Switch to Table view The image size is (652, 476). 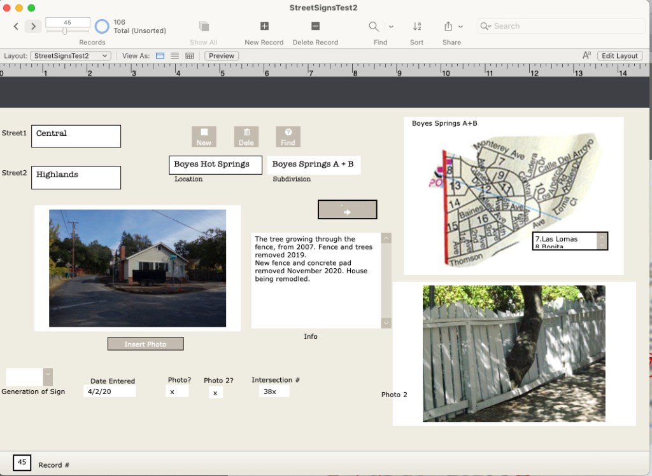coord(189,56)
